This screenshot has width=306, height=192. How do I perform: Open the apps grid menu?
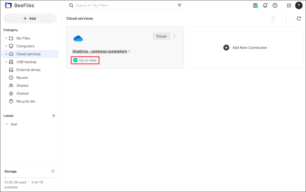click(x=289, y=5)
